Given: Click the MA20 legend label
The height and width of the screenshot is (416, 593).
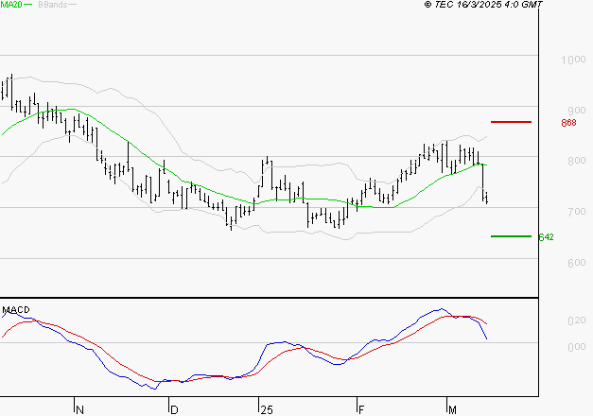Looking at the screenshot, I should coord(11,5).
